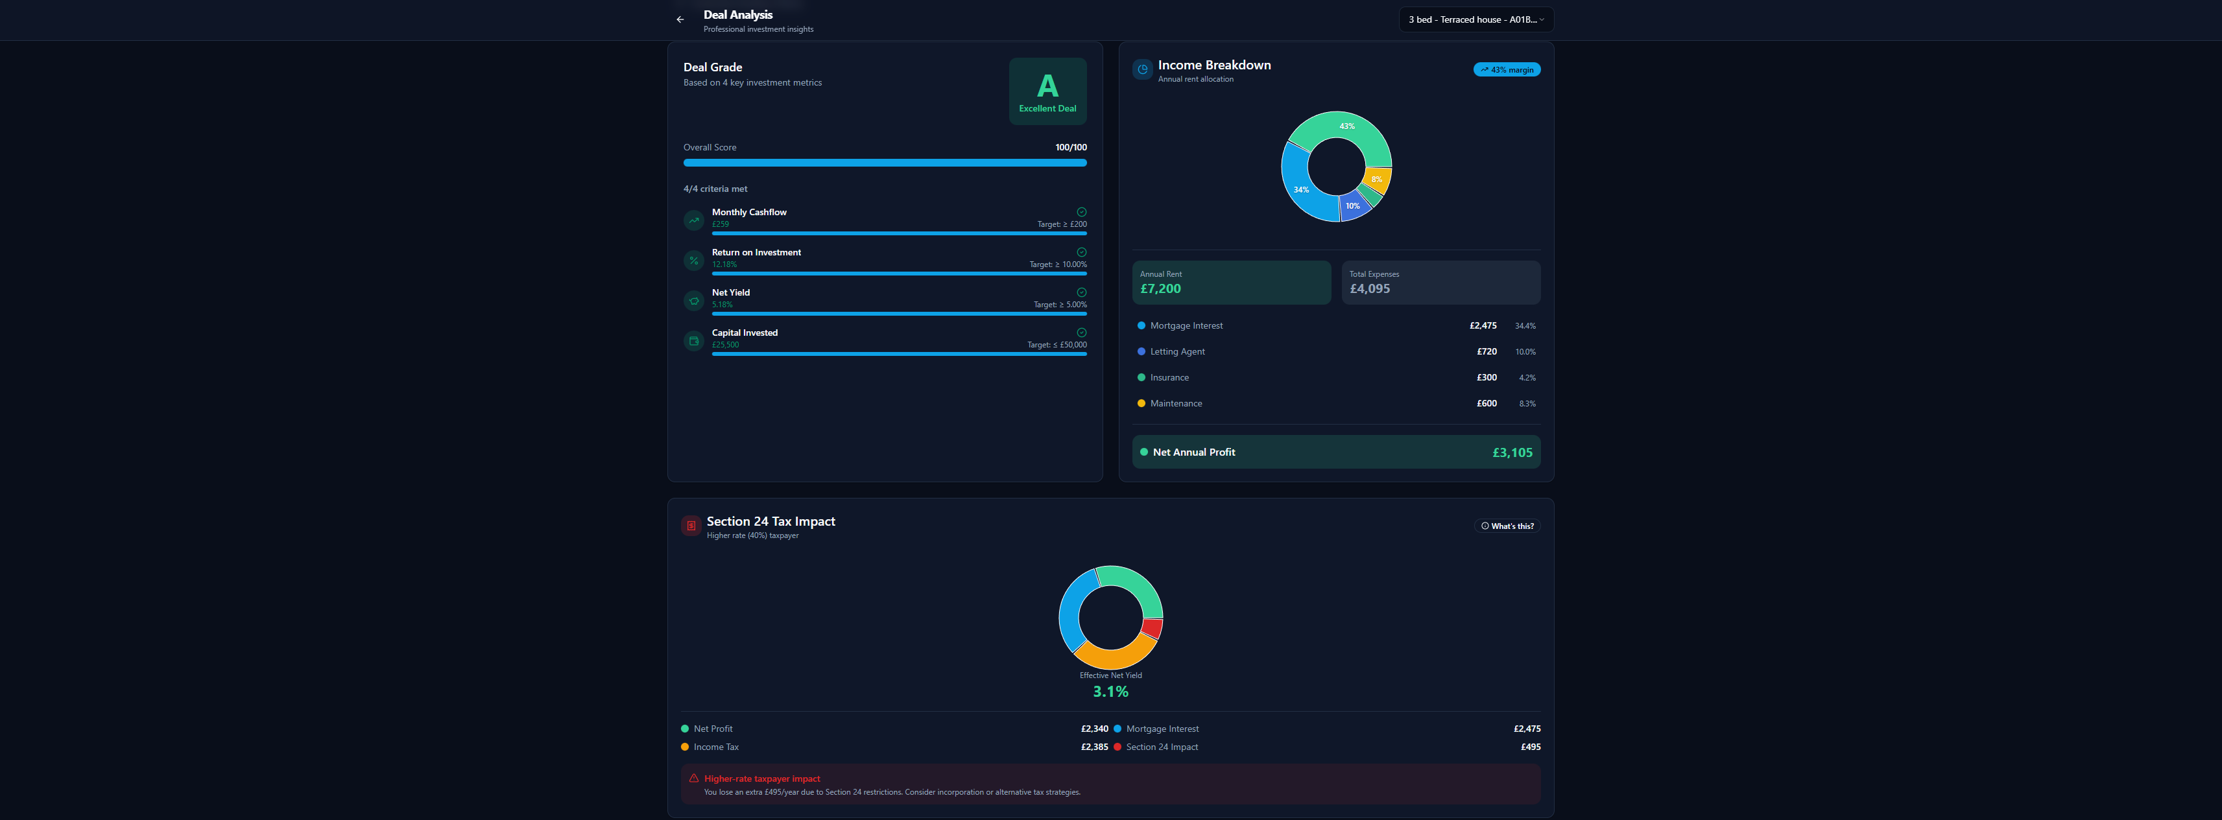Click the Income Breakdown pie chart icon
Screen dimensions: 2222x820
point(1141,69)
